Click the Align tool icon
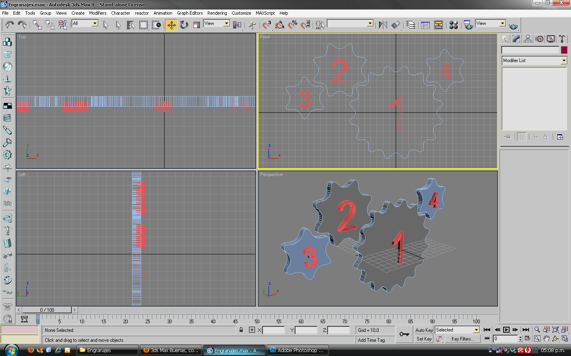The width and height of the screenshot is (571, 356). click(396, 25)
